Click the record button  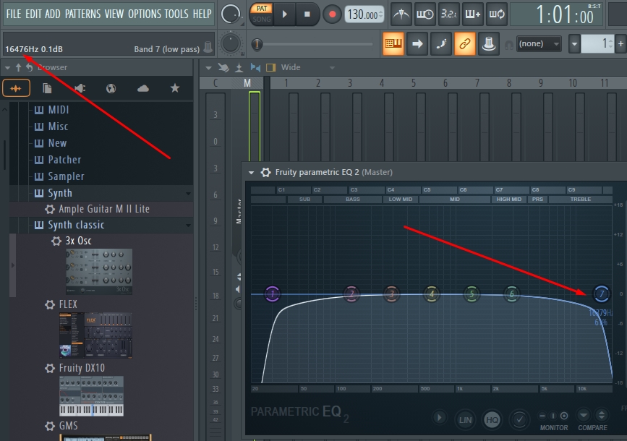point(332,14)
